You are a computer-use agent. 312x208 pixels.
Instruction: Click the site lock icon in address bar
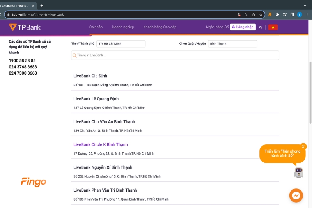(8, 14)
